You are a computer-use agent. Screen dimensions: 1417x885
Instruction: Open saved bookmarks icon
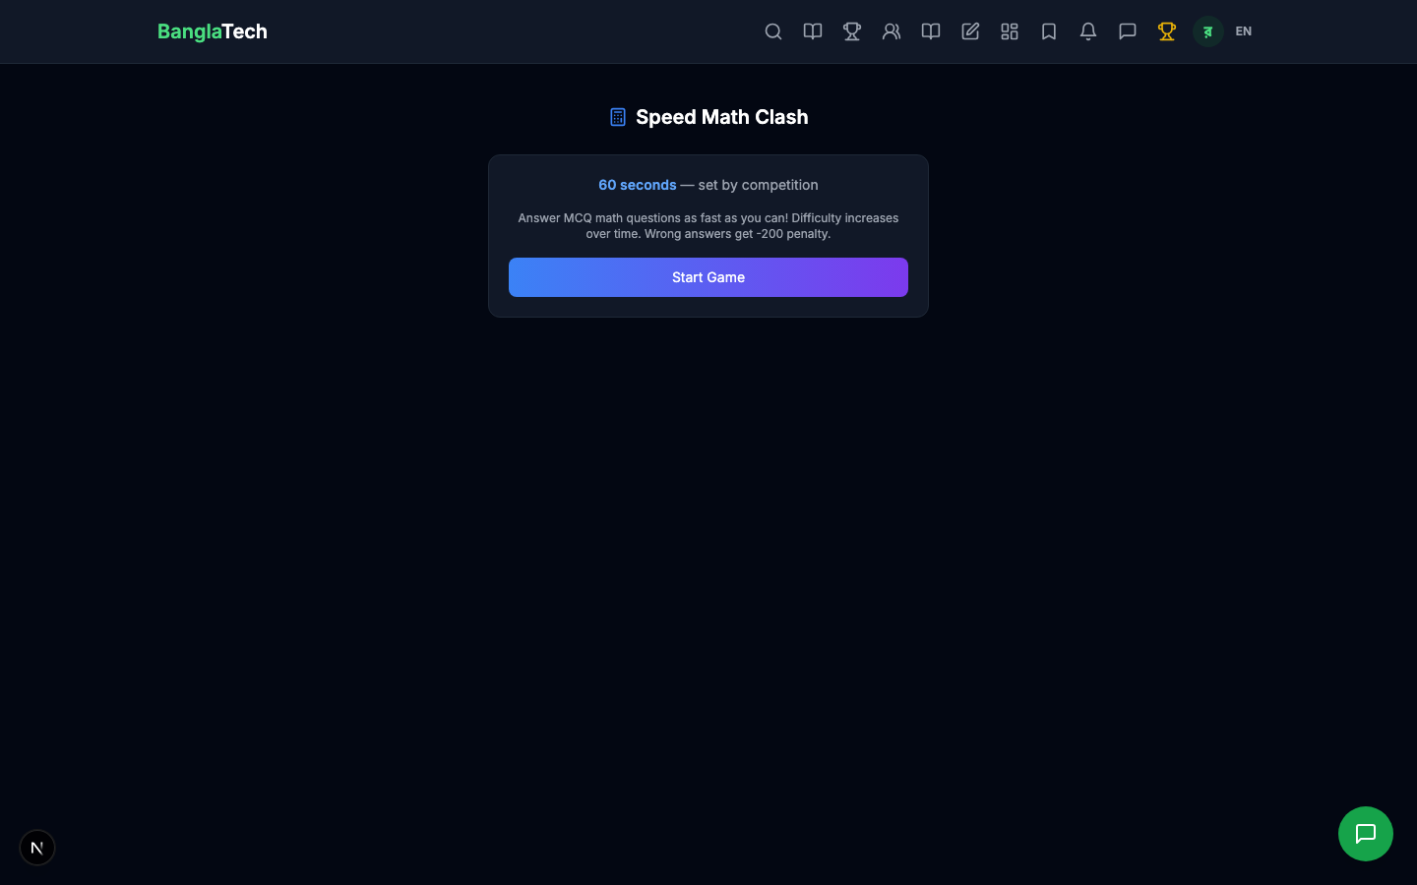(x=1049, y=31)
